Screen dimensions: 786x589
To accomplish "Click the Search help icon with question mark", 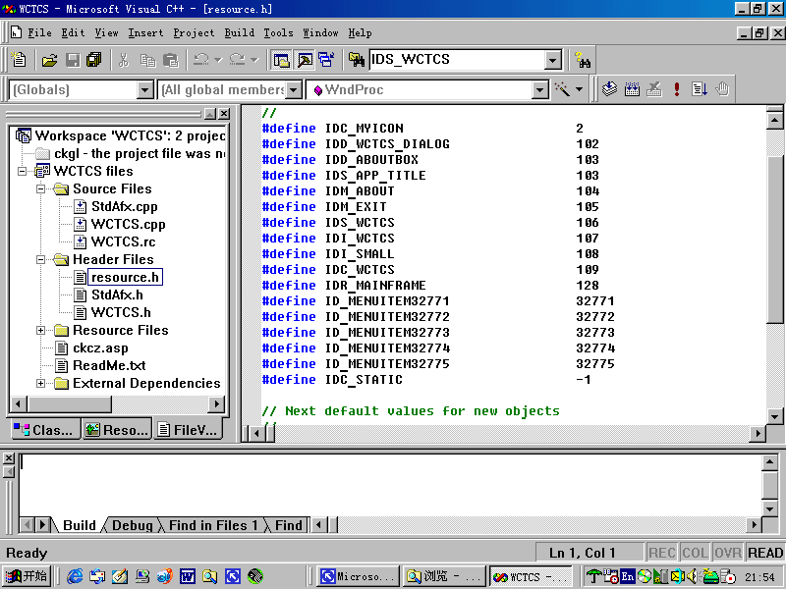I will click(582, 60).
